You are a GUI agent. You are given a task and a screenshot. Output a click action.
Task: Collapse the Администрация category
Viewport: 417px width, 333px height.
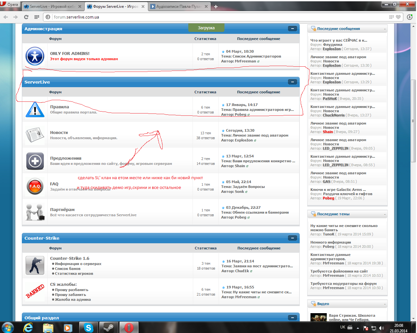point(293,29)
